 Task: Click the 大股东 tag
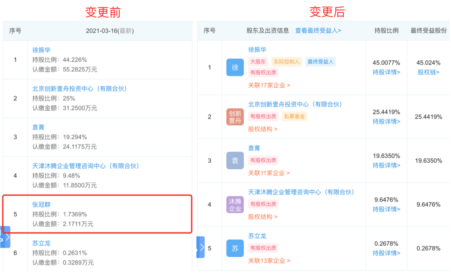tap(258, 62)
